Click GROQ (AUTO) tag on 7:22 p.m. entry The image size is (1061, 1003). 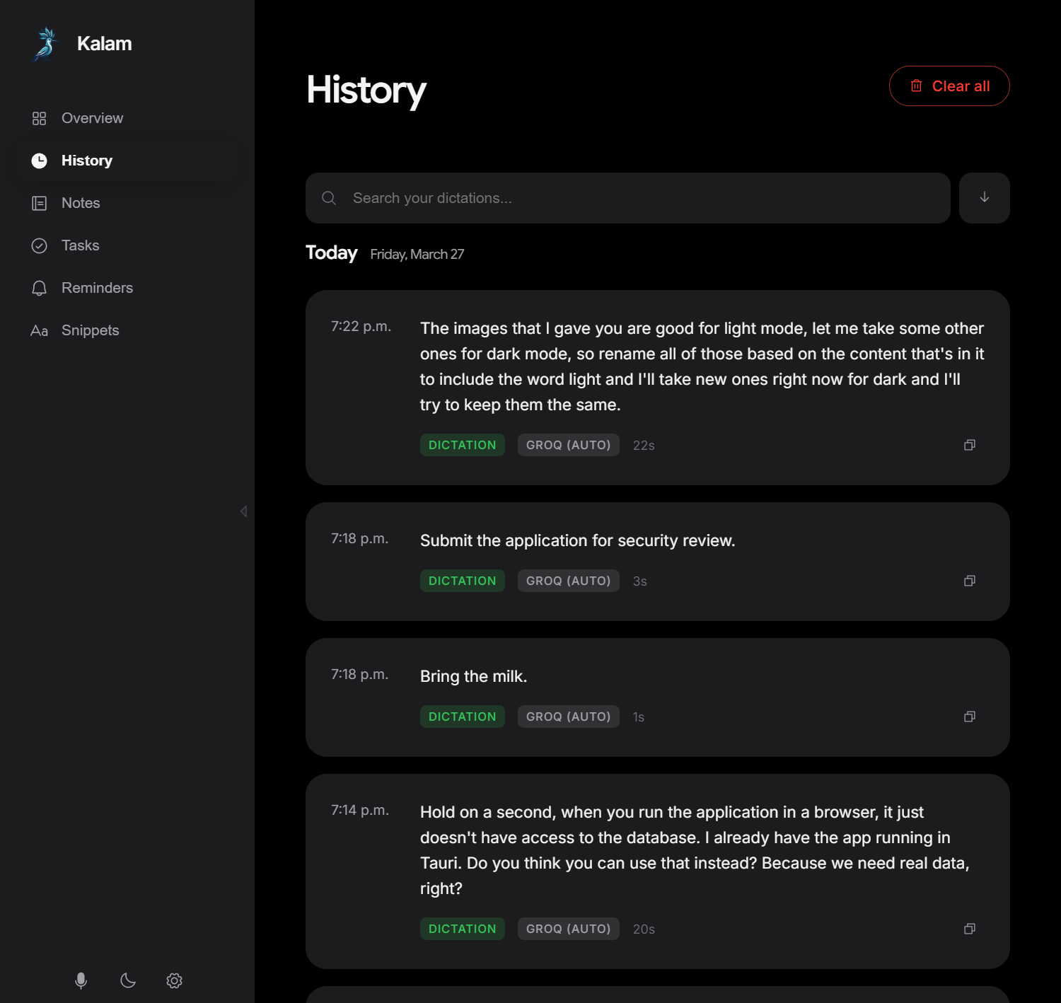[x=569, y=445]
